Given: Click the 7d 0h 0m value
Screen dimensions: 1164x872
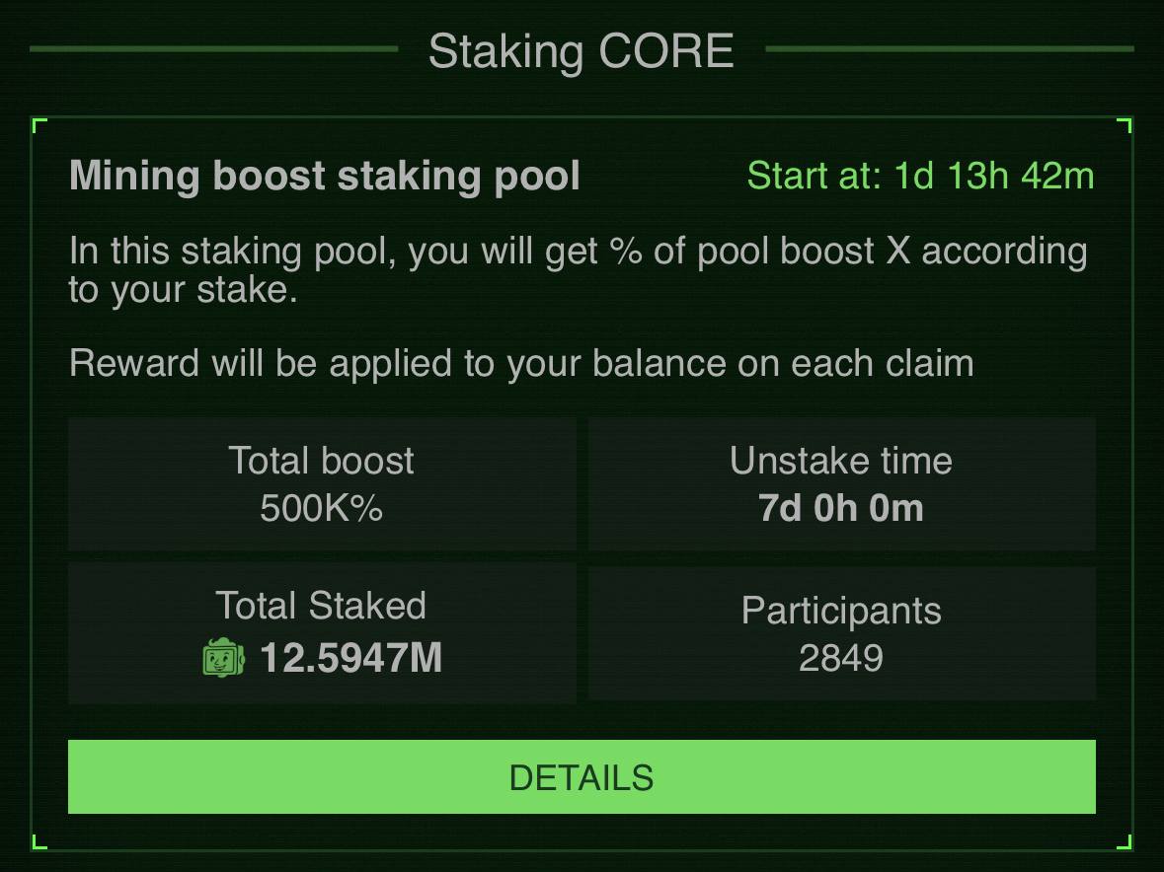Looking at the screenshot, I should [841, 508].
